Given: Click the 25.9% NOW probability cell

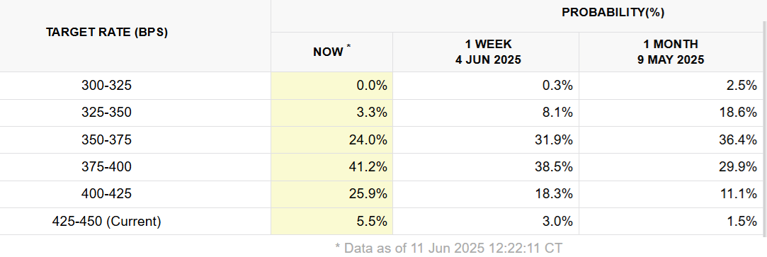Looking at the screenshot, I should click(331, 194).
